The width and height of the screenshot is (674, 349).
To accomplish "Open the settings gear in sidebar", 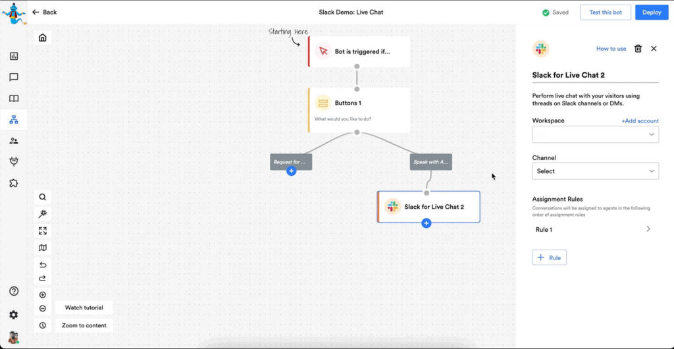I will [14, 315].
